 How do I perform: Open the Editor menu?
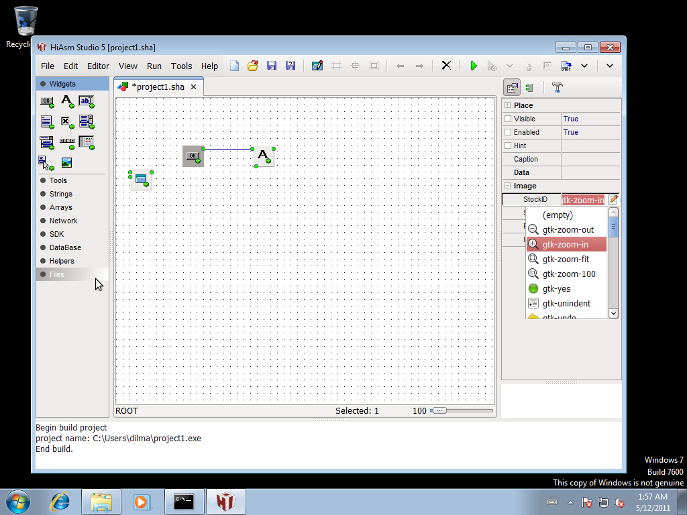click(98, 66)
